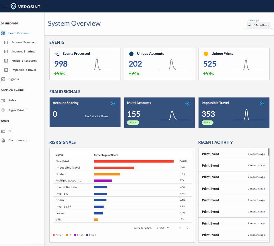Open Multi Accounts arrow icon

coord(187,104)
